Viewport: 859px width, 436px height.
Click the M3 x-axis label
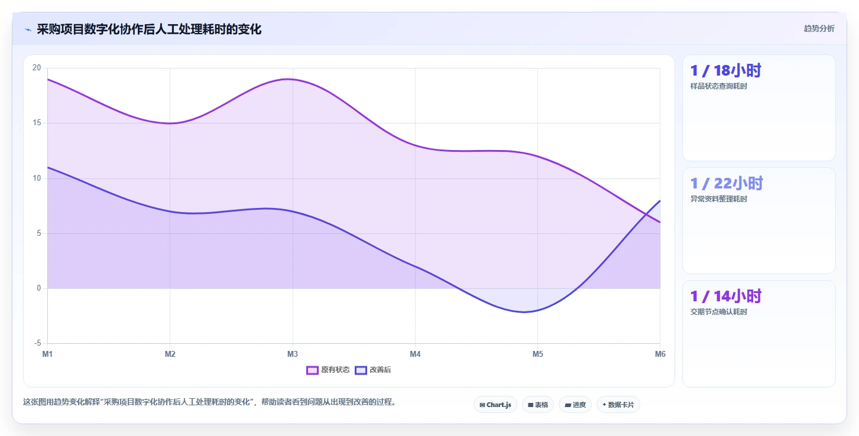coord(292,354)
